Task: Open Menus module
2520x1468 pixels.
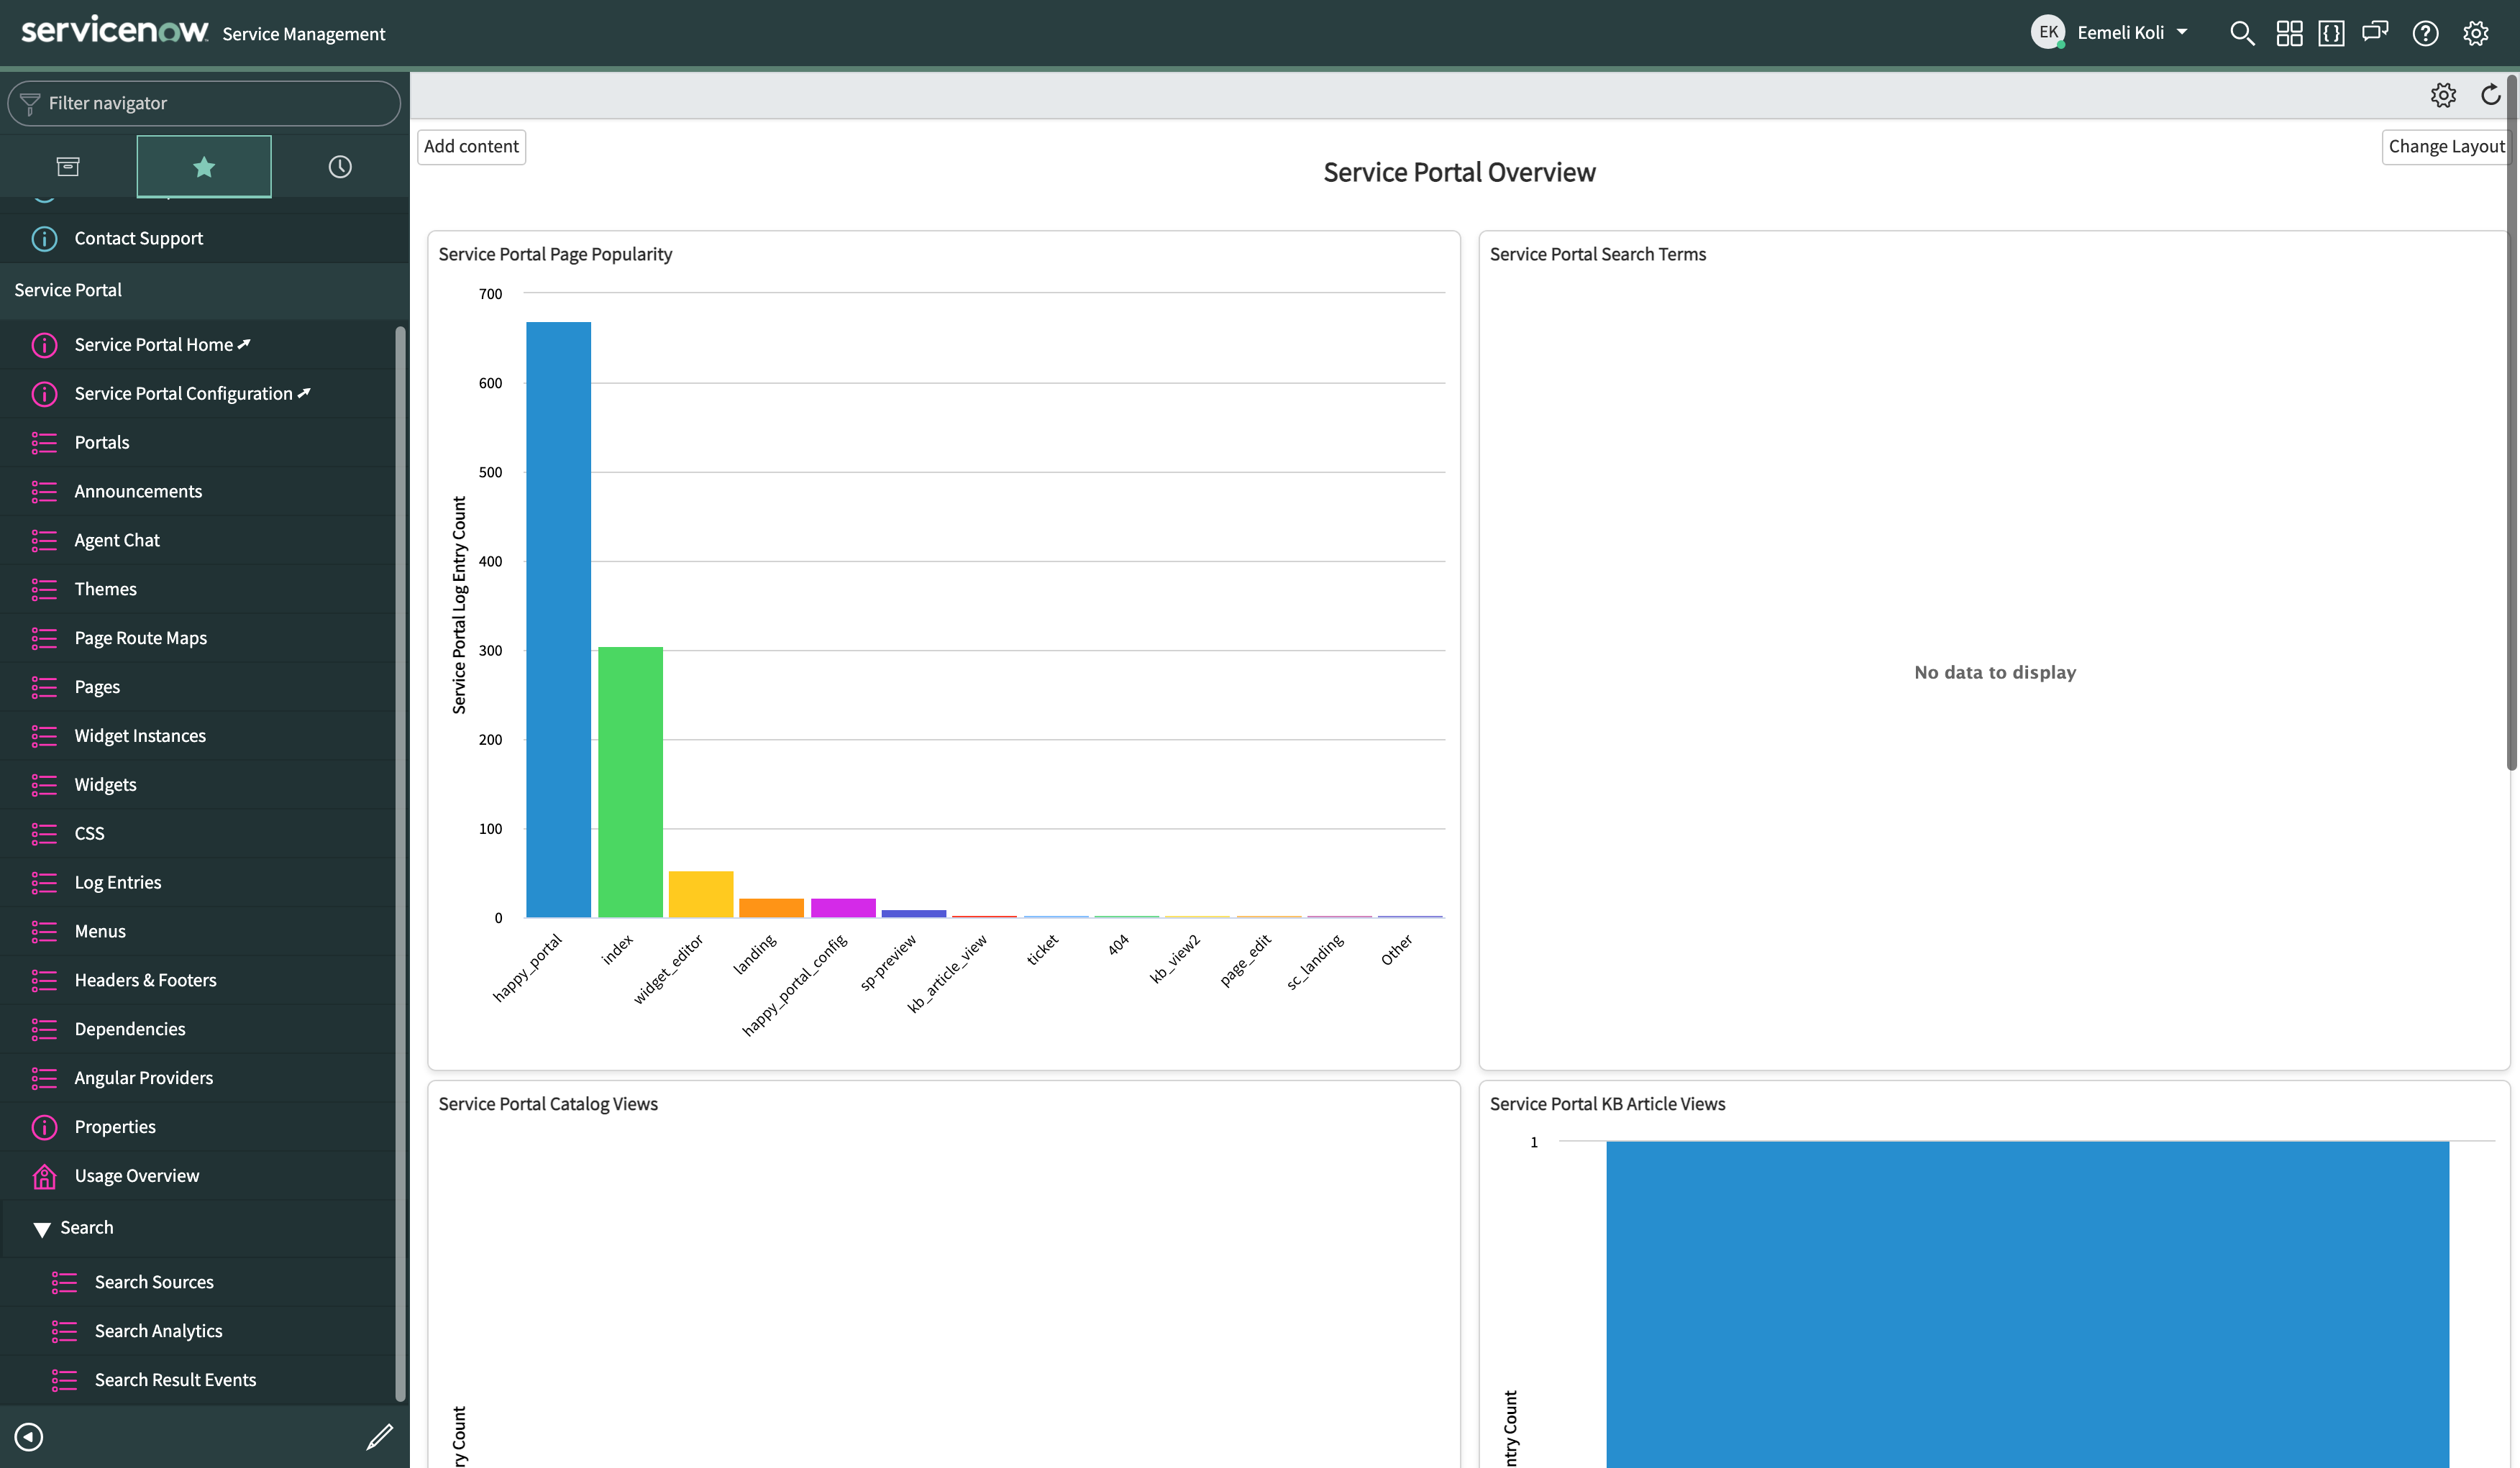Action: [x=100, y=932]
